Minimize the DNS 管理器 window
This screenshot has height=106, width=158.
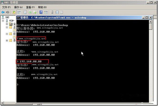click(x=148, y=2)
